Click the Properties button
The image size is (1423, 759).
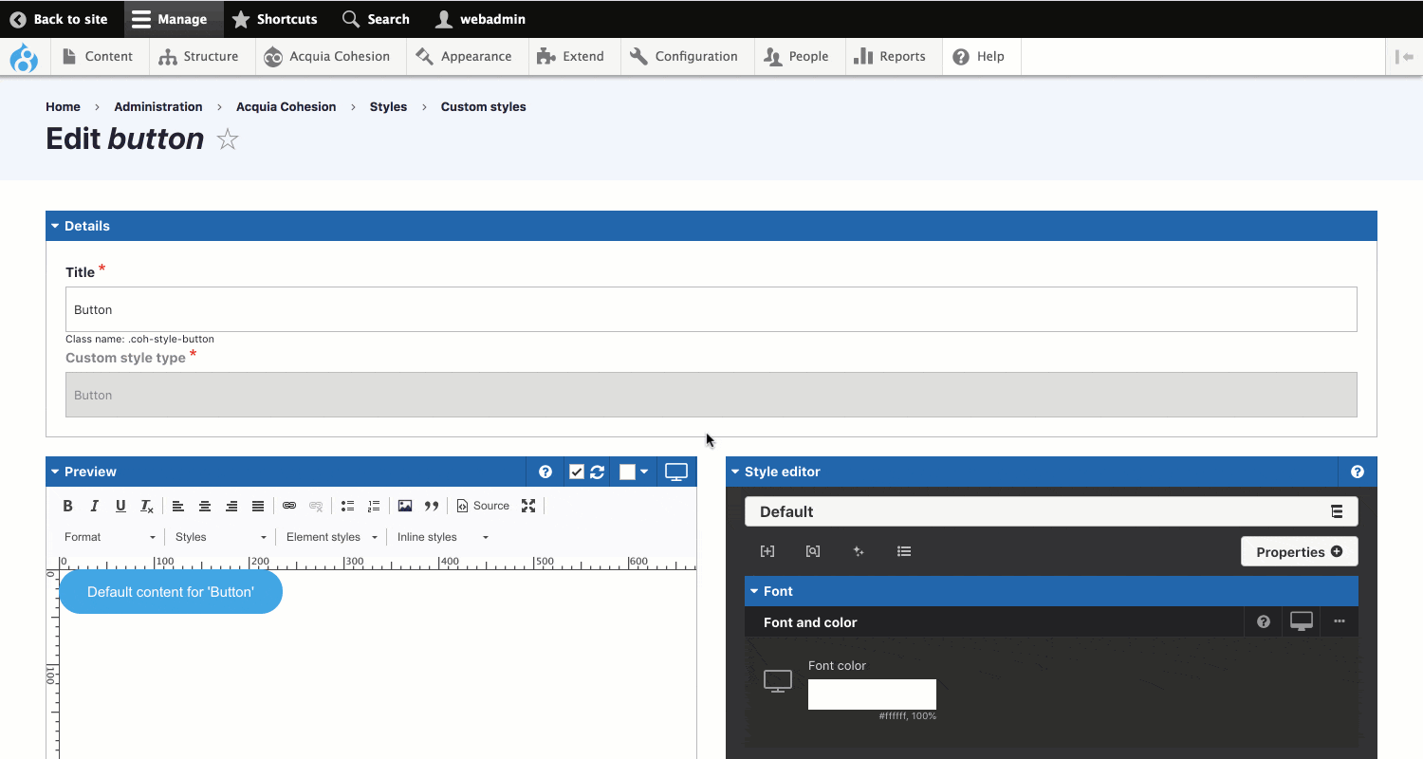coord(1299,551)
